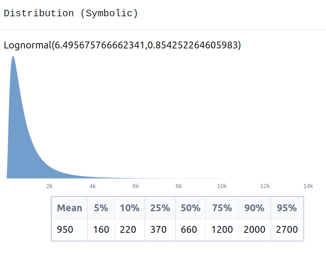Select the 95% value 2700 cell
Viewport: 326px width, 254px height.
tap(287, 230)
